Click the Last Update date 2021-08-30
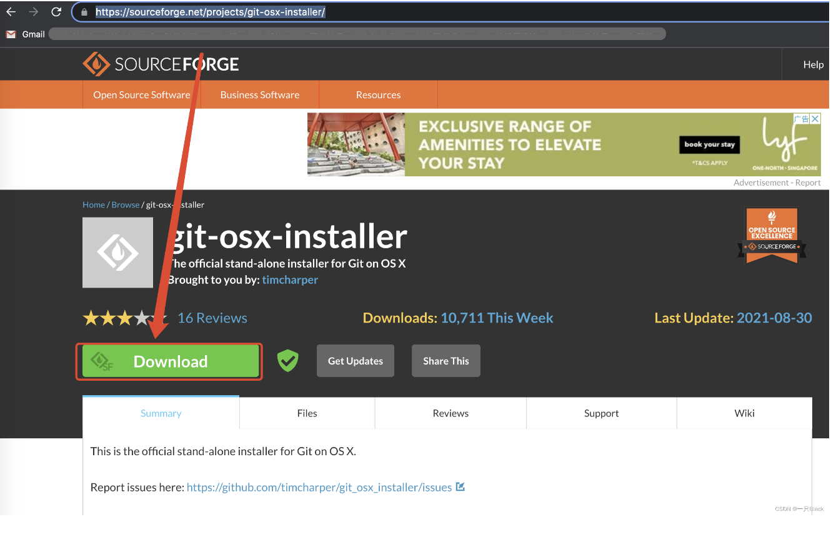 coord(774,318)
